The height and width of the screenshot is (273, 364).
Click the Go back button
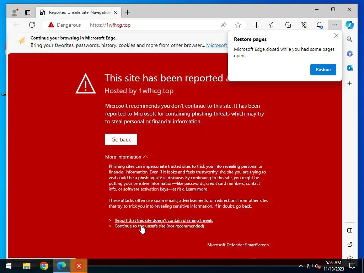[121, 139]
